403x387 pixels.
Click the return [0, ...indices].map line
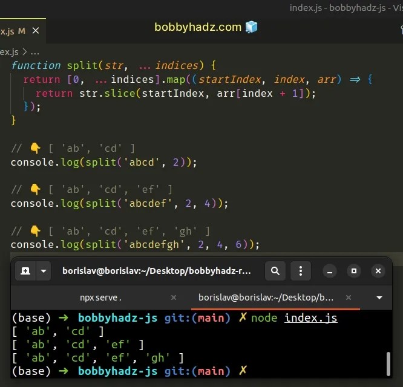[x=198, y=80]
